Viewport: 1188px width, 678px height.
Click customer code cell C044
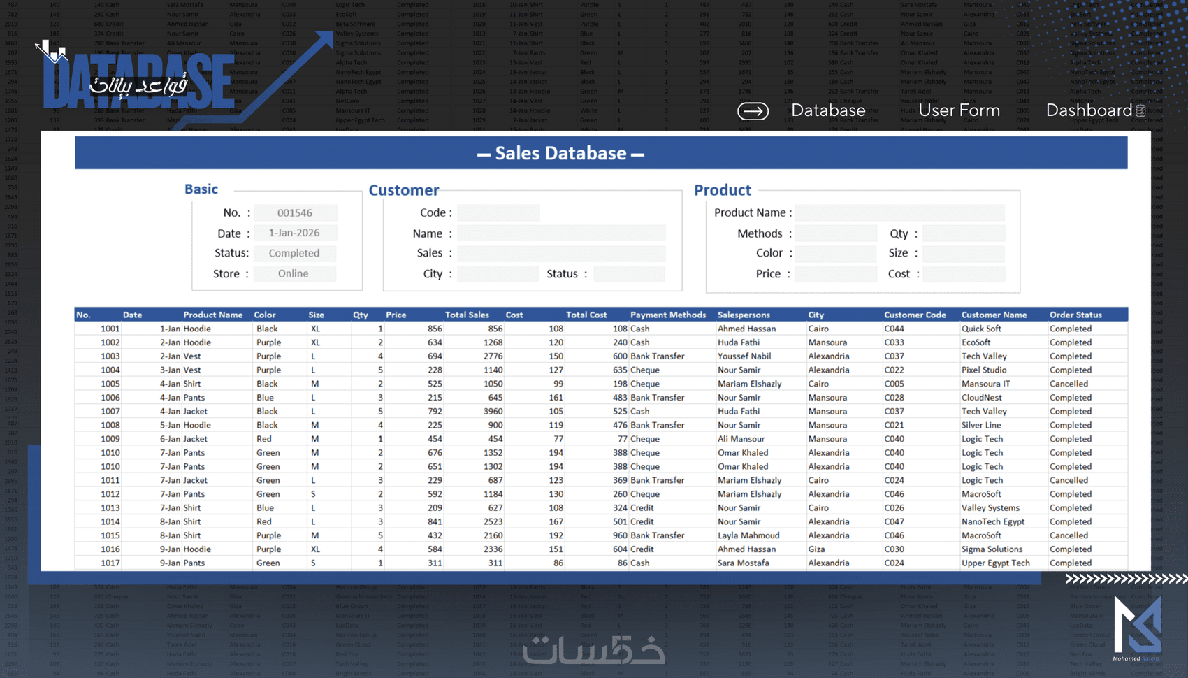click(x=894, y=329)
